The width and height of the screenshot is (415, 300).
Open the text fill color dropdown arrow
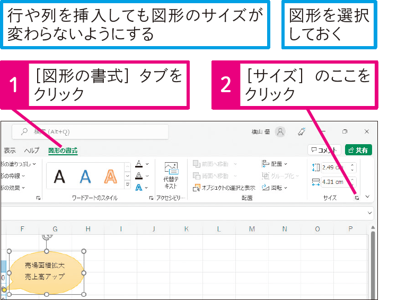(147, 164)
